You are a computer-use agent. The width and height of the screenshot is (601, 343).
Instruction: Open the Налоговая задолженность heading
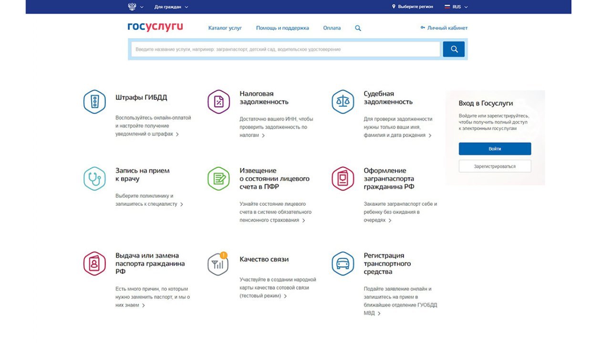[x=264, y=98]
